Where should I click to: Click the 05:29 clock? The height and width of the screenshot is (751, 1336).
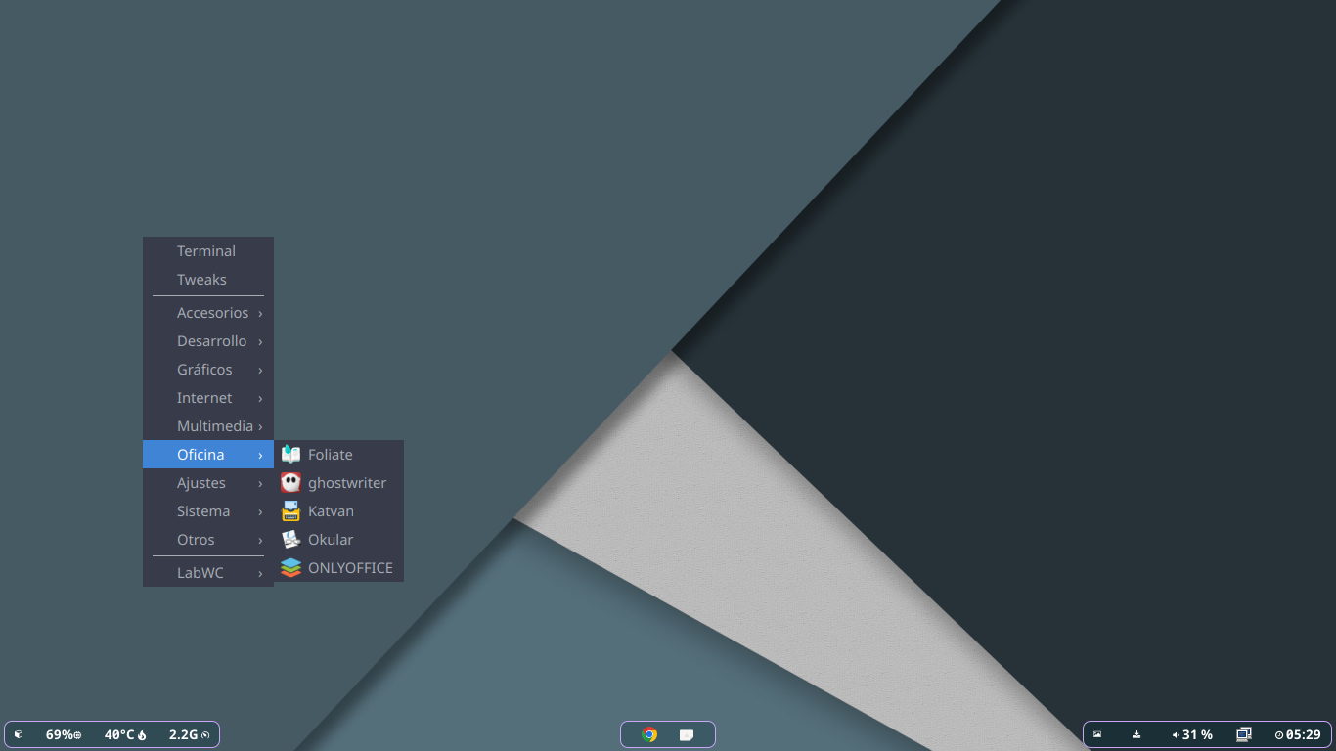pos(1298,734)
